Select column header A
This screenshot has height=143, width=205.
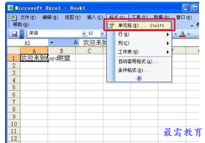[34, 50]
